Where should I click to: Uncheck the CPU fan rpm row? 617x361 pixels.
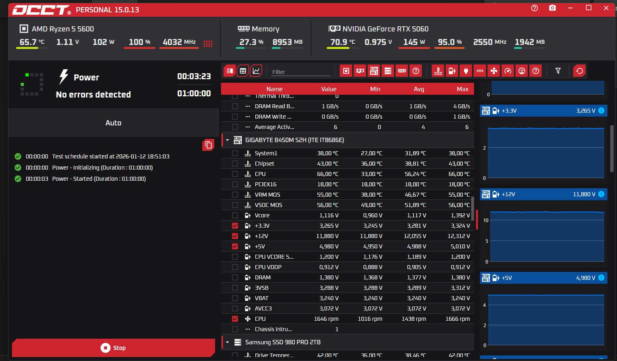235,319
